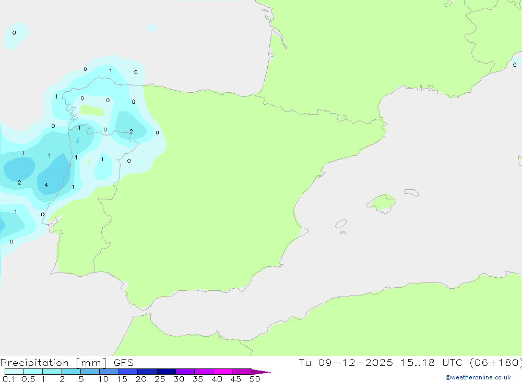Viewport: 522px width, 382px height.
Task: Click the '45' legend scale number
Action: (x=236, y=379)
